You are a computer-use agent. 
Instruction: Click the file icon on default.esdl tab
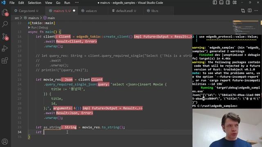point(113,11)
